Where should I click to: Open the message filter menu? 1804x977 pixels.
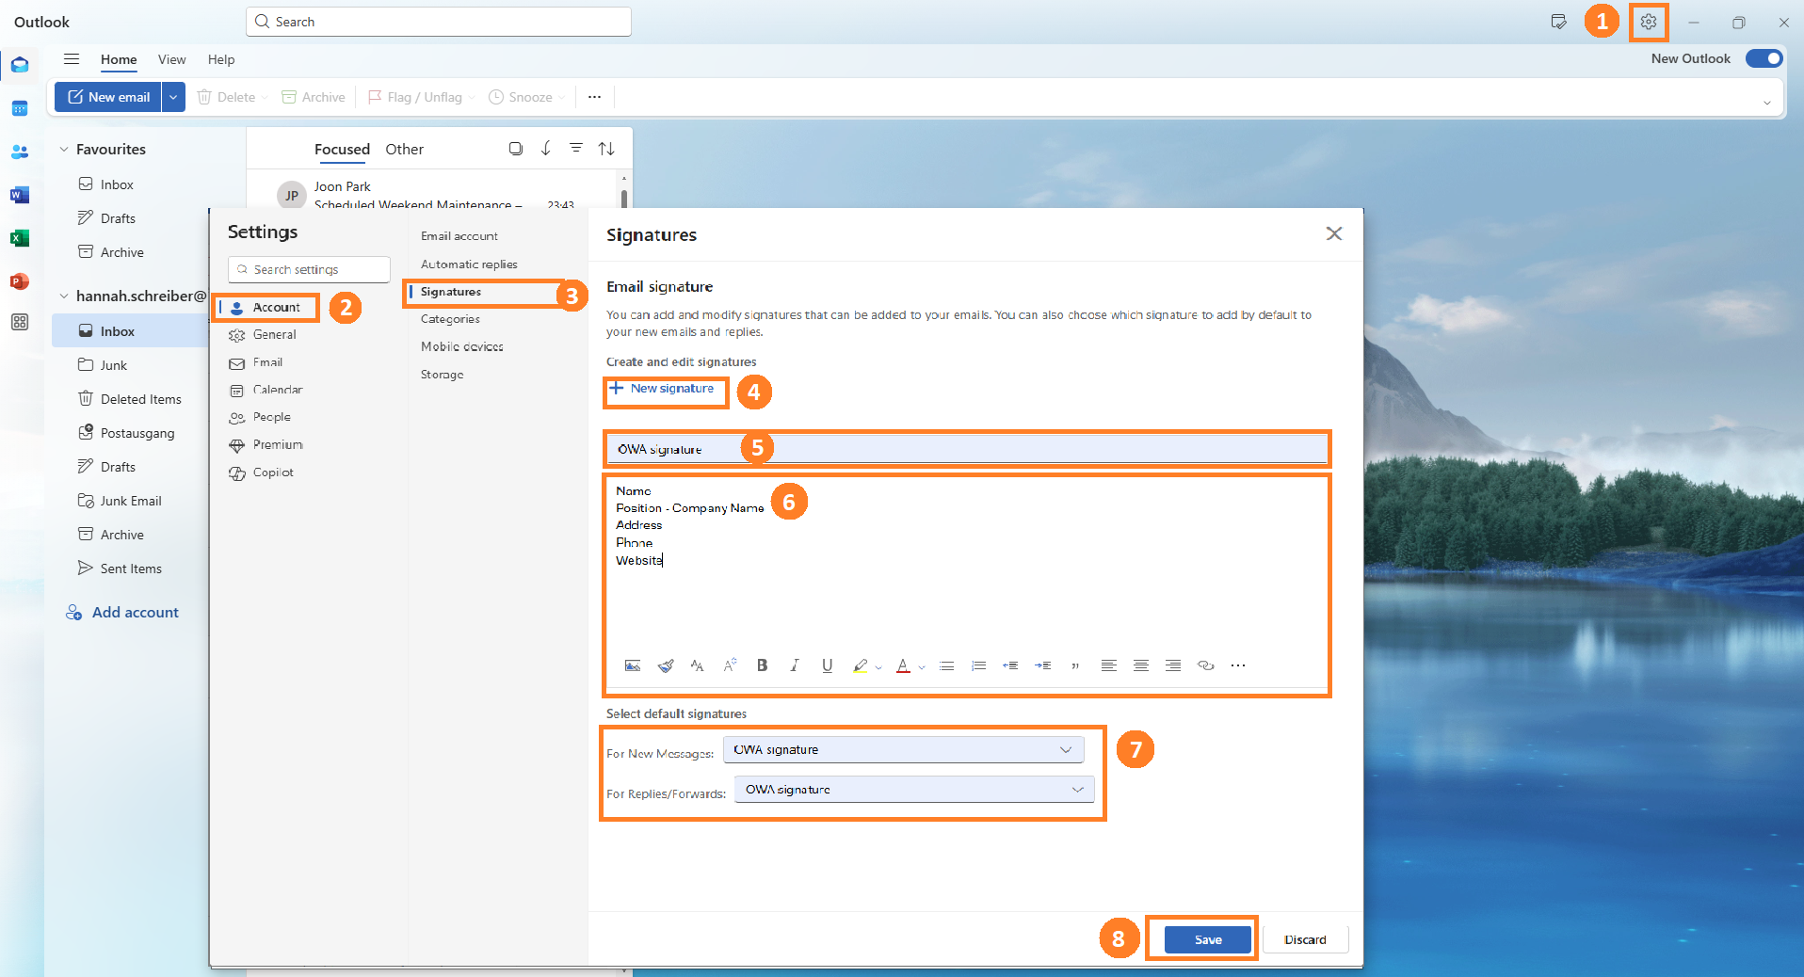click(x=576, y=149)
